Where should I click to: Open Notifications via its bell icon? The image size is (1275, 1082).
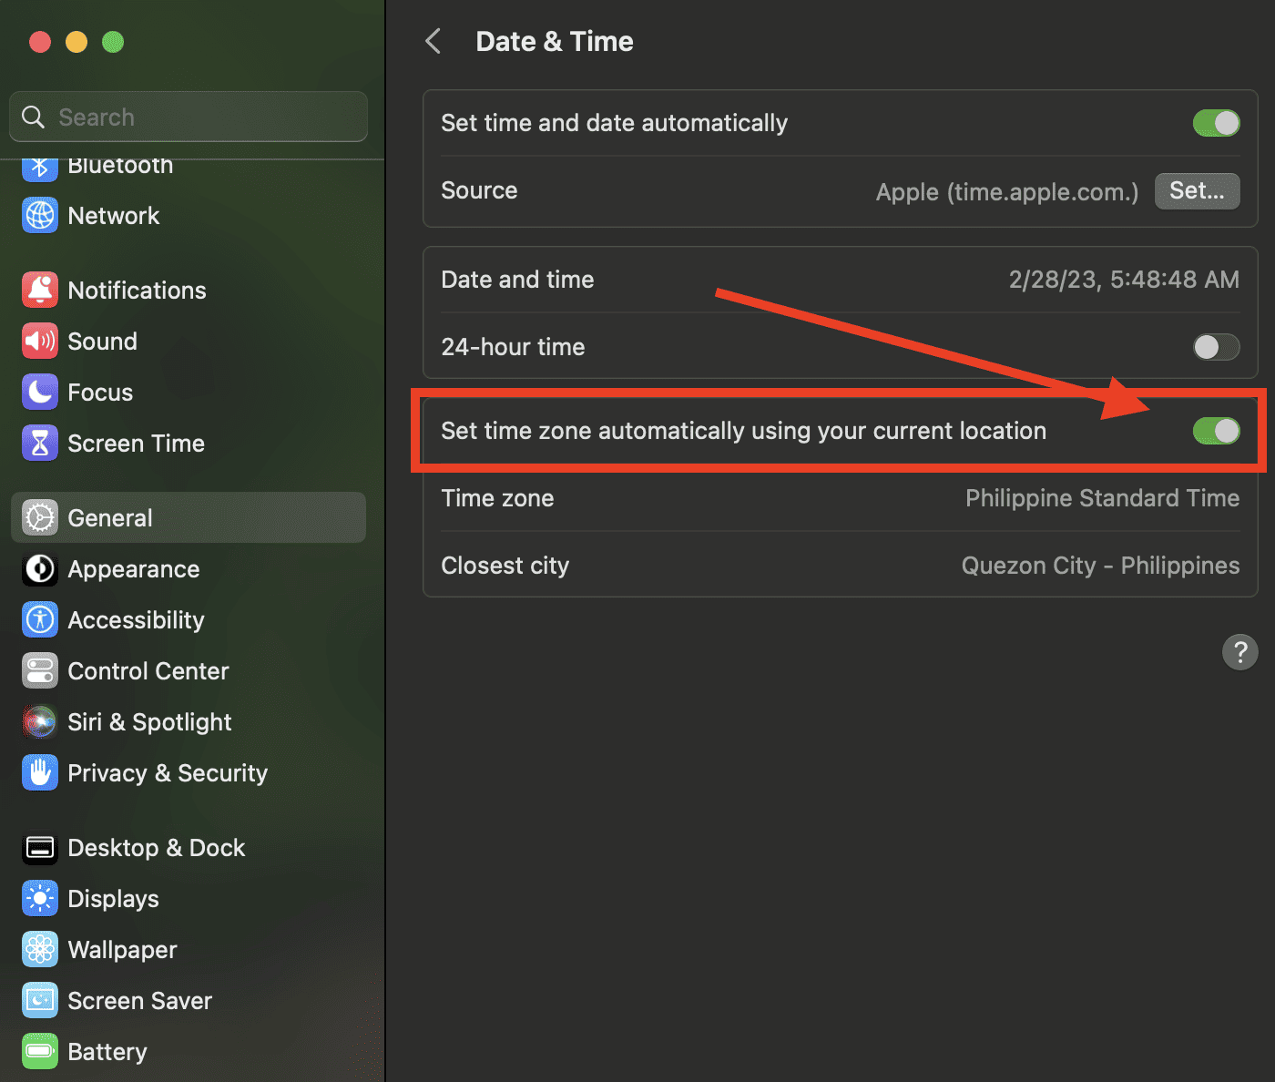pos(40,291)
